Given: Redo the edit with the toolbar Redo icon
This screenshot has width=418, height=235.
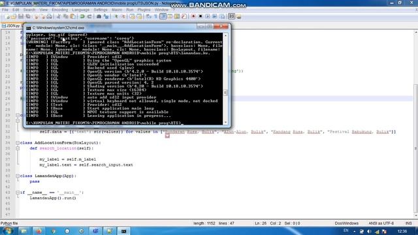Looking at the screenshot, I should (x=89, y=16).
